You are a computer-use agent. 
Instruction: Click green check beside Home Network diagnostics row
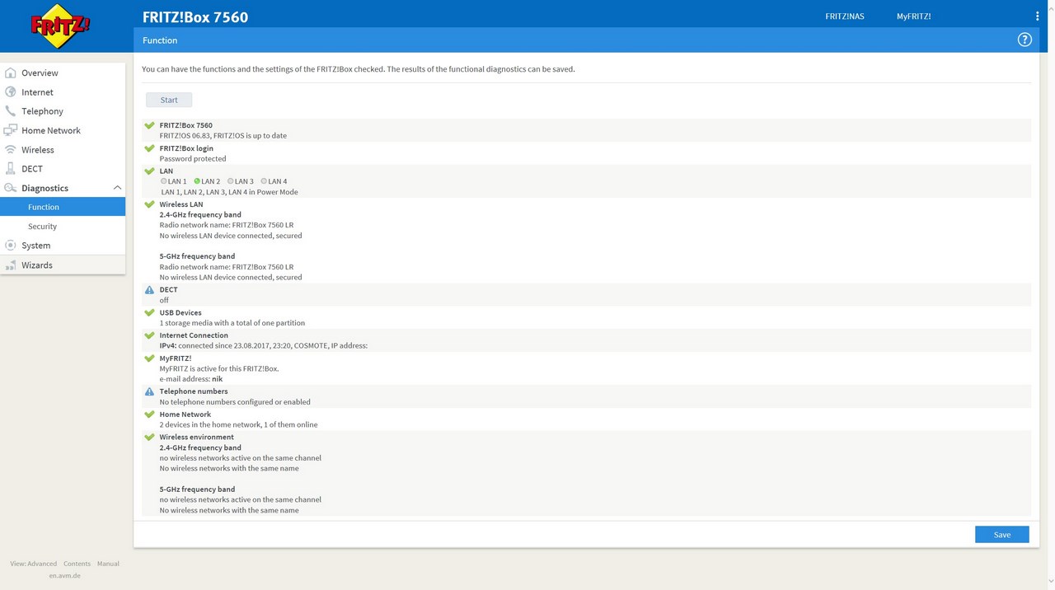click(149, 414)
